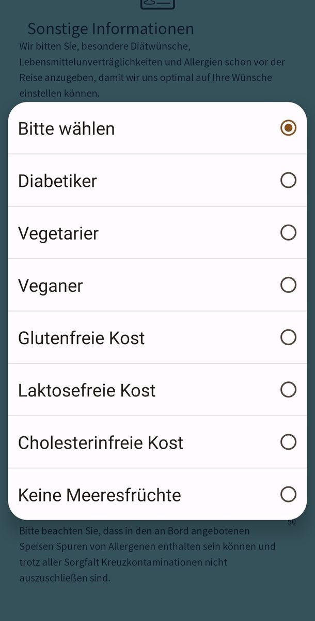Tick the Vegetarier radio circle
Viewport: 315px width, 621px height.
[288, 232]
